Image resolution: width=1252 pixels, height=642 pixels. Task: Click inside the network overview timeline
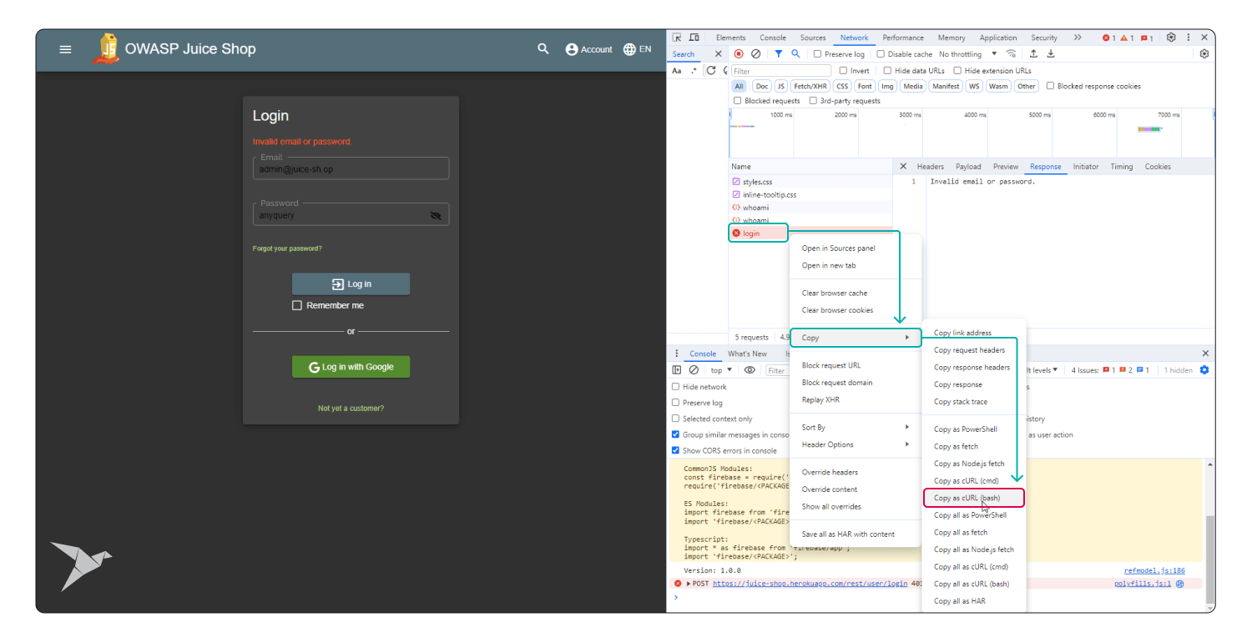[x=960, y=133]
